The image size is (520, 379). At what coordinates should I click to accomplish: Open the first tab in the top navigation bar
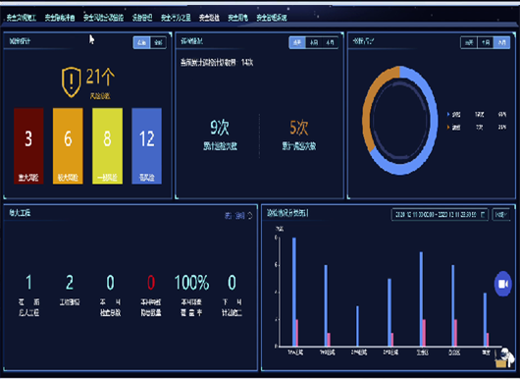pyautogui.click(x=22, y=18)
